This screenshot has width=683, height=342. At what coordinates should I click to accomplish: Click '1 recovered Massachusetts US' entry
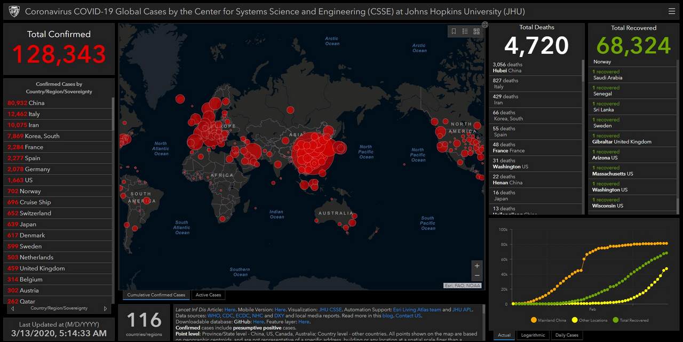(x=633, y=171)
